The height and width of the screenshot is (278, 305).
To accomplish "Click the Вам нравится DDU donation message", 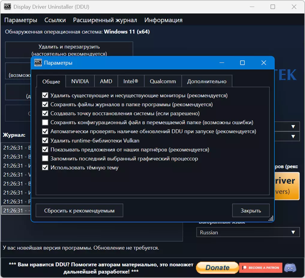I will (101, 268).
